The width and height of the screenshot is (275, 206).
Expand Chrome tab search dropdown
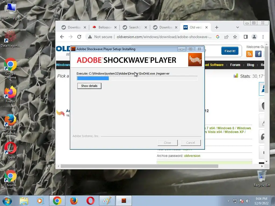237,27
